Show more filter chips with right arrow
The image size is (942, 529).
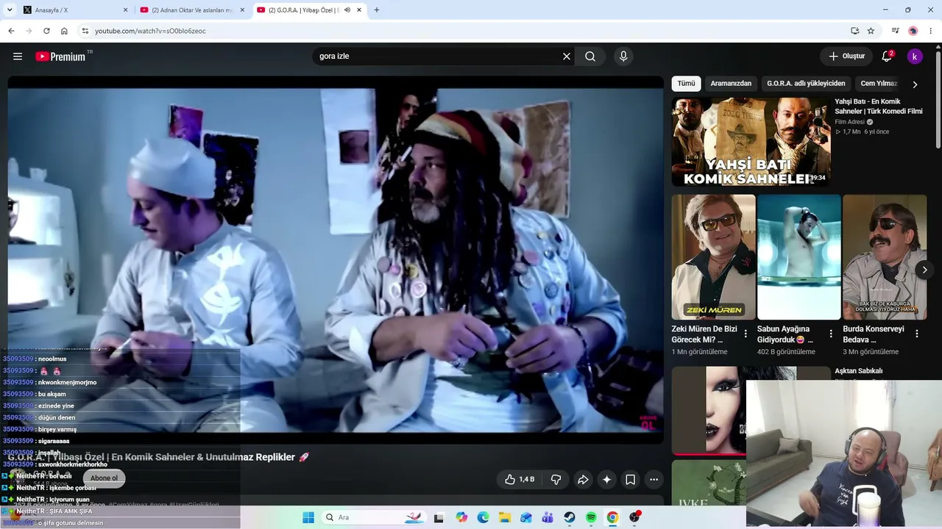915,84
